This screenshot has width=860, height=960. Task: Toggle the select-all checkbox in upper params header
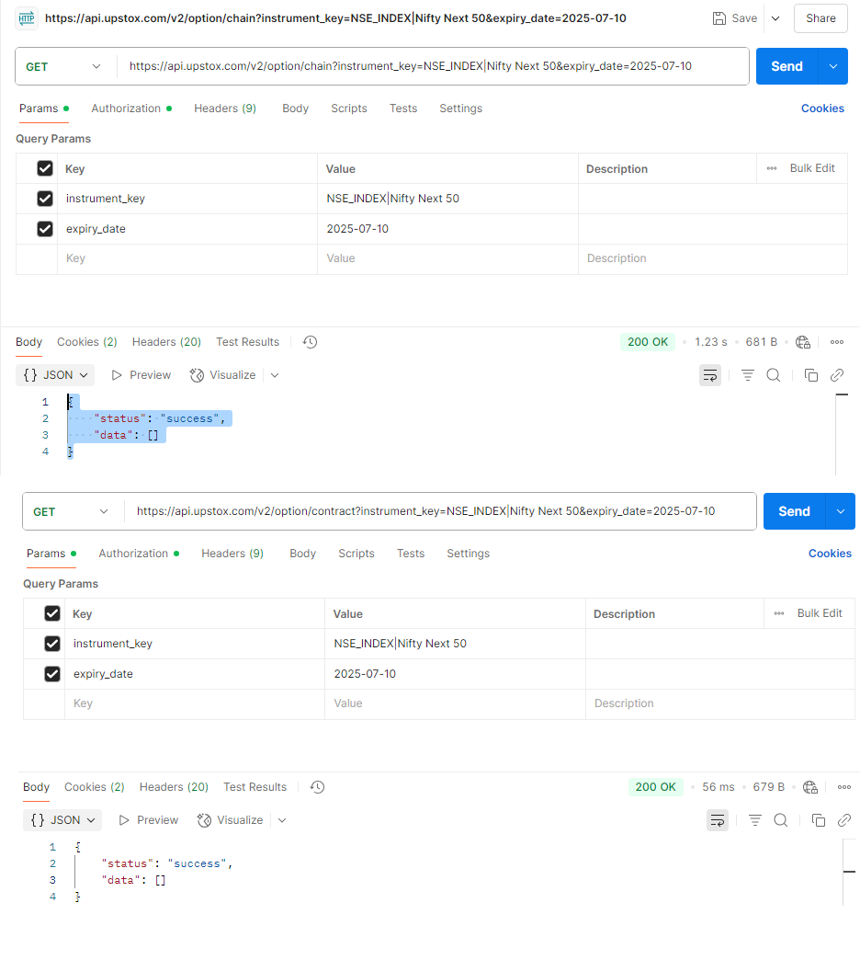click(45, 168)
